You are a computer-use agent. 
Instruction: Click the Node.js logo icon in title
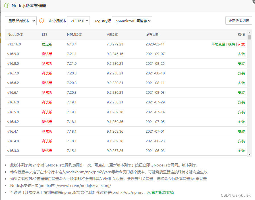click(7, 5)
